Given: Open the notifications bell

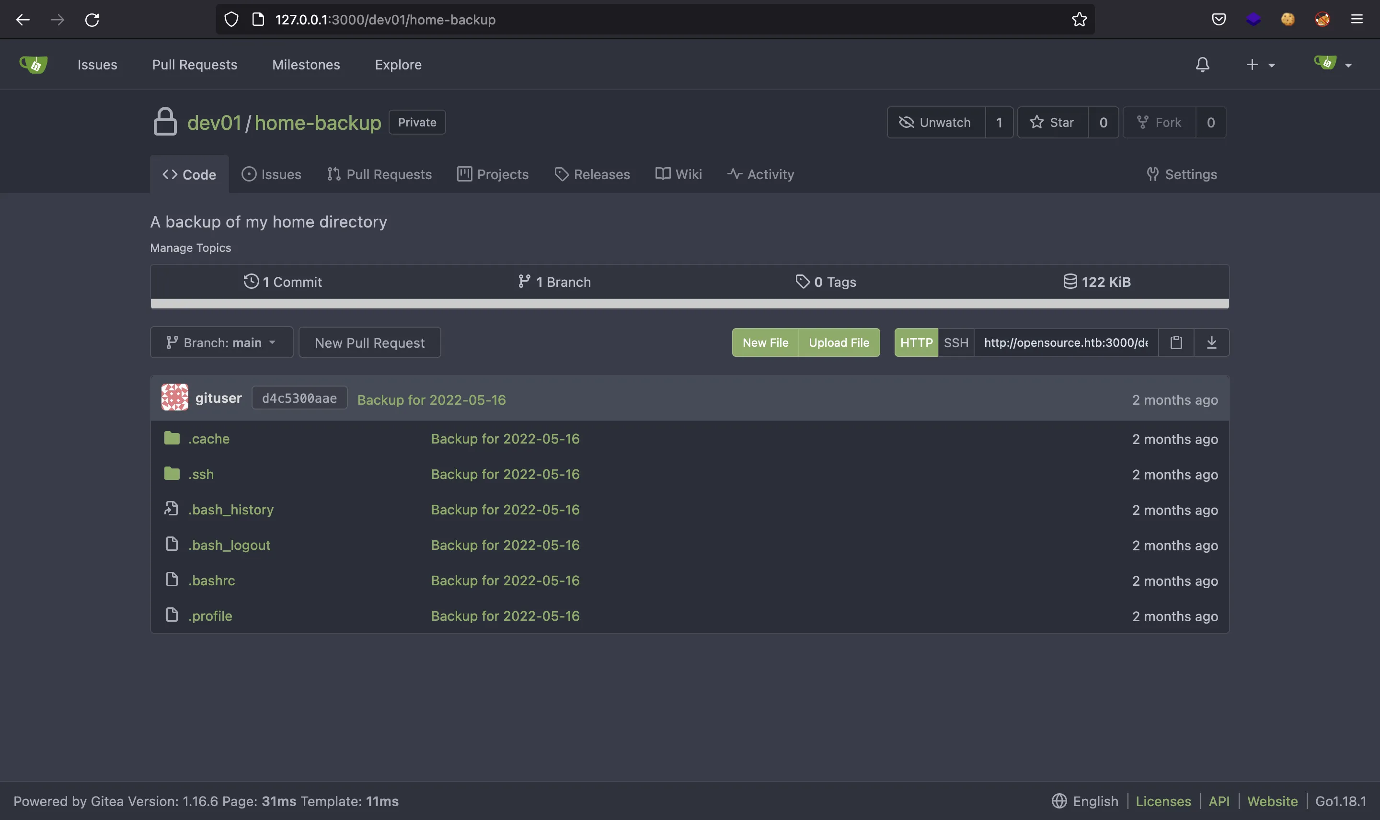Looking at the screenshot, I should point(1203,65).
